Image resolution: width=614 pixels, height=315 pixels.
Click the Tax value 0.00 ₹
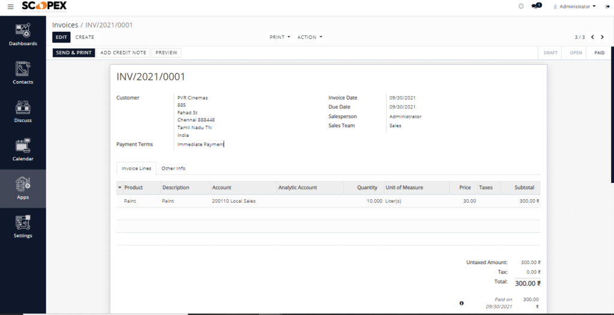[534, 272]
